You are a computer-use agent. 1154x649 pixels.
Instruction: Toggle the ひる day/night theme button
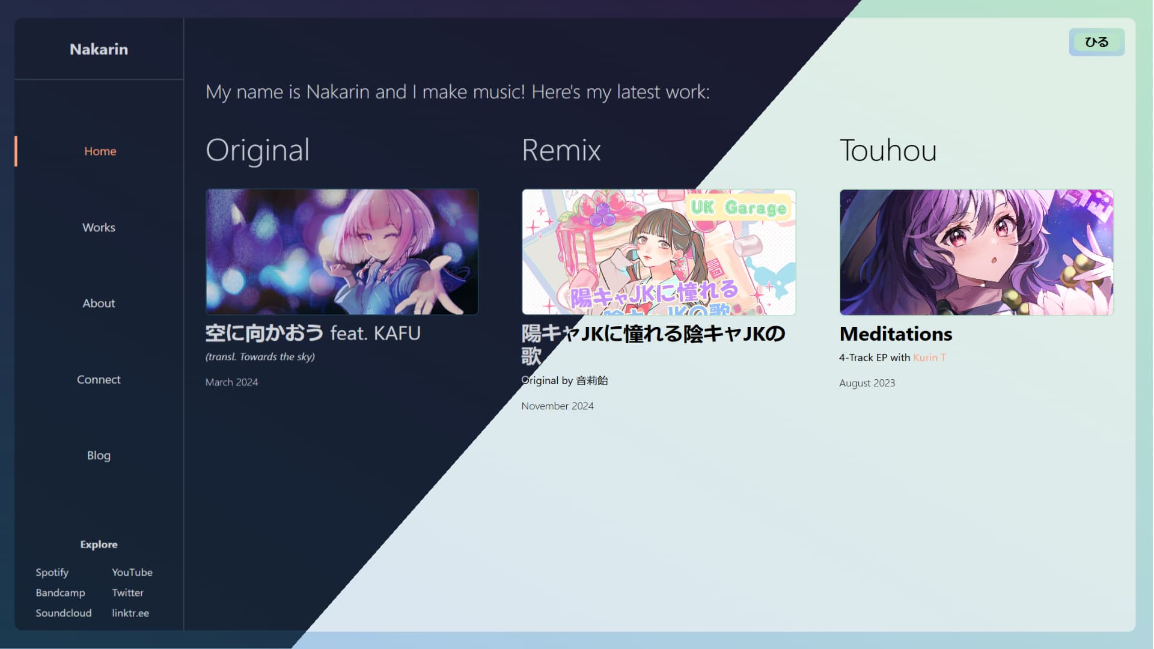[1096, 42]
